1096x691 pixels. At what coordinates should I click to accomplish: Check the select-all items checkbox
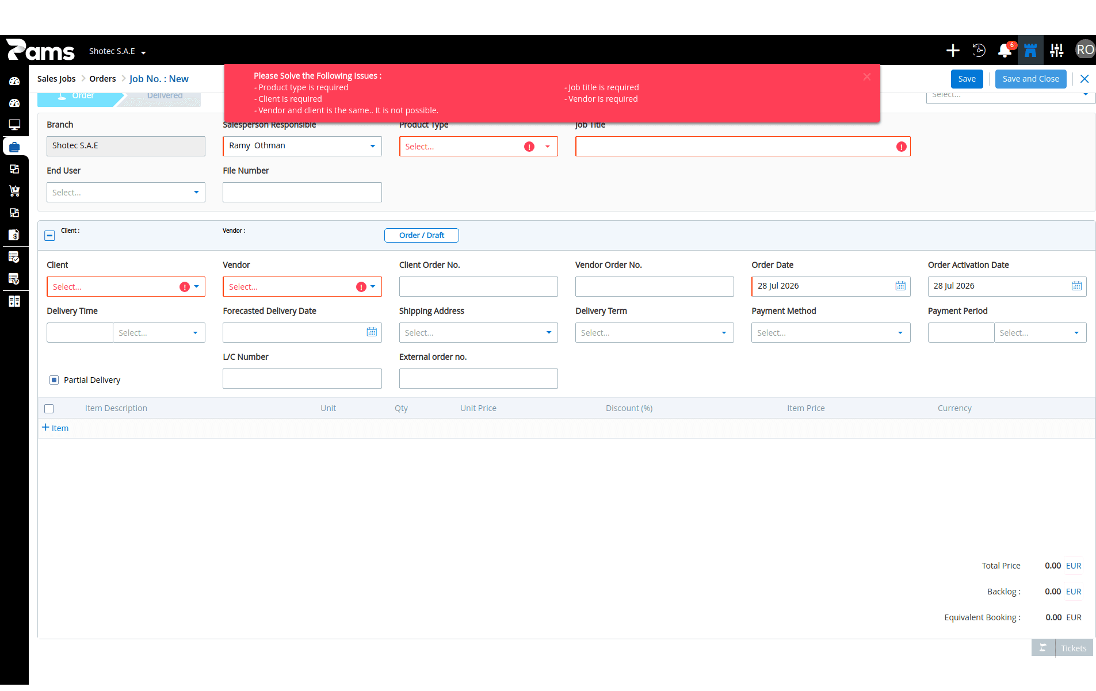tap(49, 409)
